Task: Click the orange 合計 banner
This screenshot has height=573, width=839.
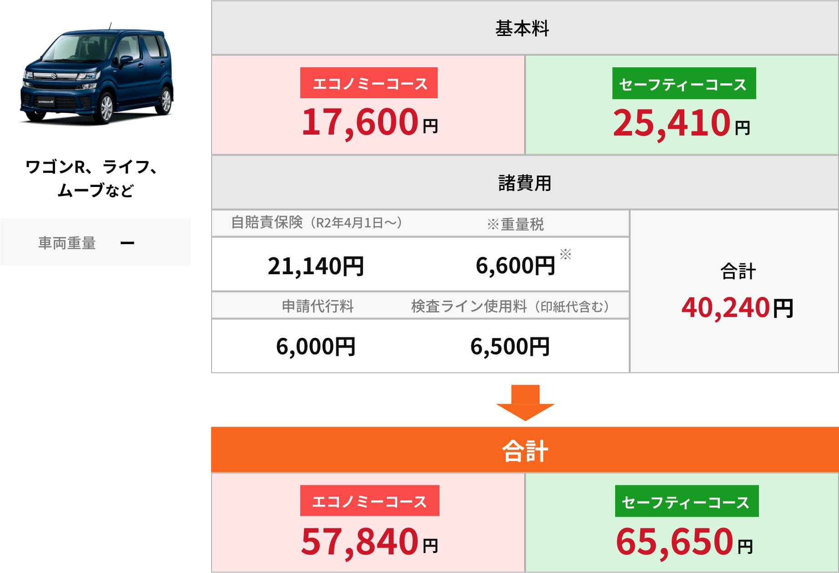Action: pos(525,450)
